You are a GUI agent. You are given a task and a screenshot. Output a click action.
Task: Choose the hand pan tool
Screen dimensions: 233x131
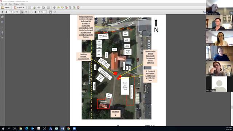26,12
